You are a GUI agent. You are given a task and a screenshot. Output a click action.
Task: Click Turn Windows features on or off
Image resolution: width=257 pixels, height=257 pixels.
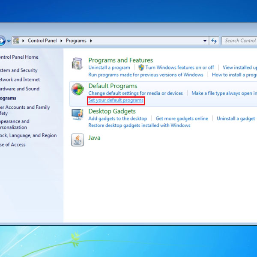pos(179,68)
